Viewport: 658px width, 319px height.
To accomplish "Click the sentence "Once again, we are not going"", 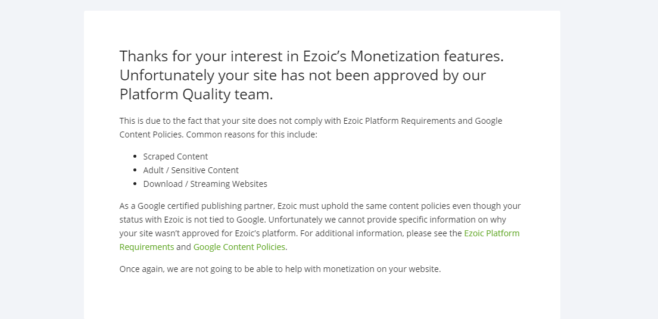I will pyautogui.click(x=280, y=269).
